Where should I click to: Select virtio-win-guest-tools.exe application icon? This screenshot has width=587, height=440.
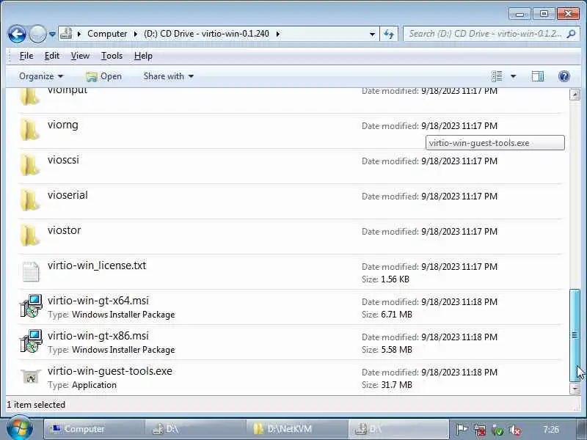click(x=31, y=376)
